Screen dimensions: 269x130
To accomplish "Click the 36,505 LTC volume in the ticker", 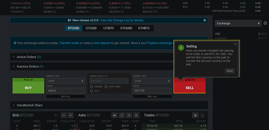I will click(x=50, y=12).
